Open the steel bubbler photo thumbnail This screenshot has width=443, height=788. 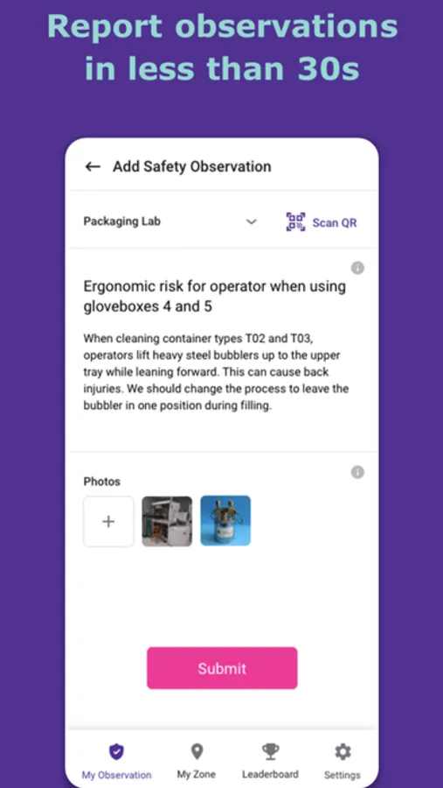click(225, 521)
